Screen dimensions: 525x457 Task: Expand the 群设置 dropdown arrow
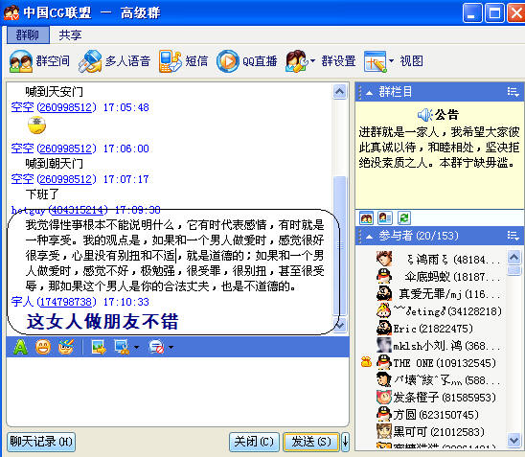click(312, 61)
